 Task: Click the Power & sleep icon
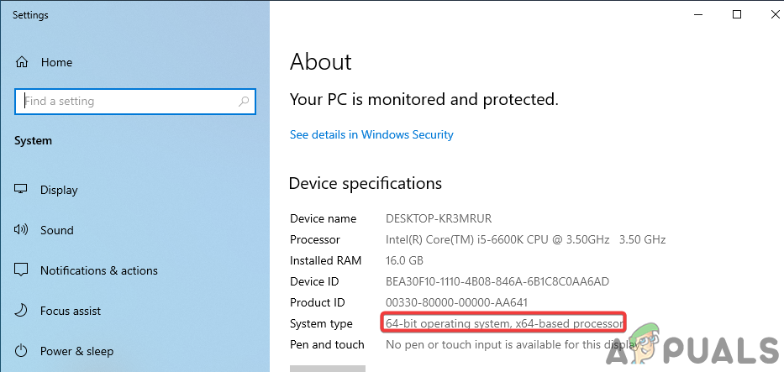pyautogui.click(x=21, y=351)
